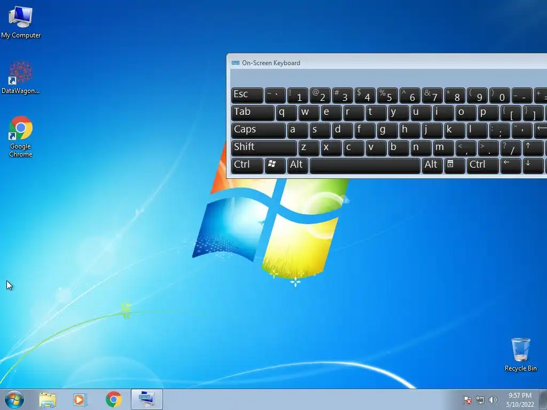The height and width of the screenshot is (410, 547).
Task: Tap the z key
Action: pos(309,148)
